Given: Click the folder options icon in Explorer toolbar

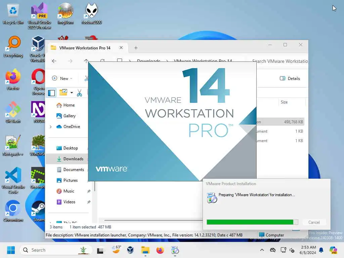Looking at the screenshot, I should (63, 93).
